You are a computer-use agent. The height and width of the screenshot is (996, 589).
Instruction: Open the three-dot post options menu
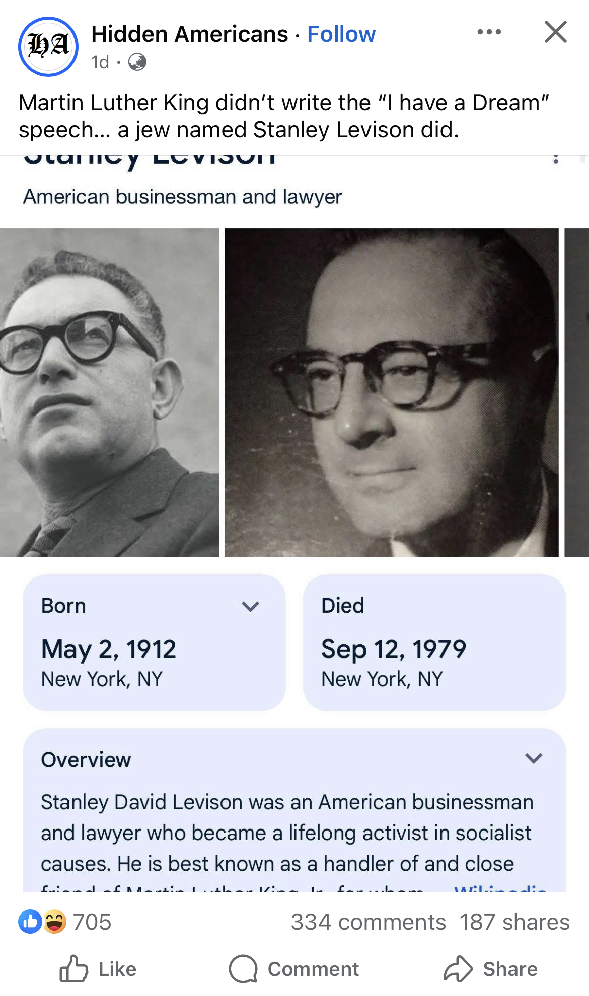(489, 32)
